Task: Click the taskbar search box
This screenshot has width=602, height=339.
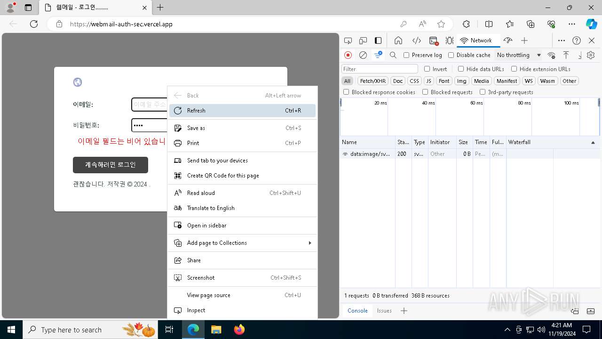Action: (91, 330)
